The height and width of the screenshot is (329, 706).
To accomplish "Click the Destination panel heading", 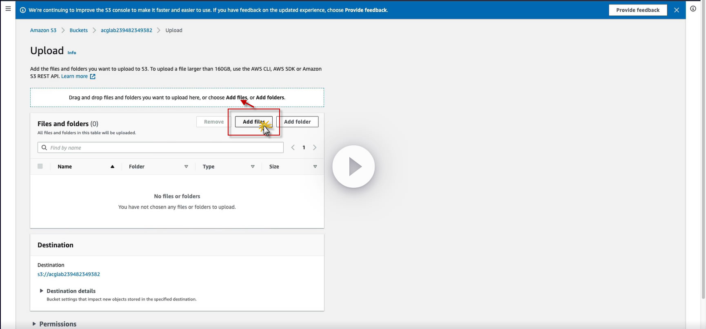I will [56, 245].
